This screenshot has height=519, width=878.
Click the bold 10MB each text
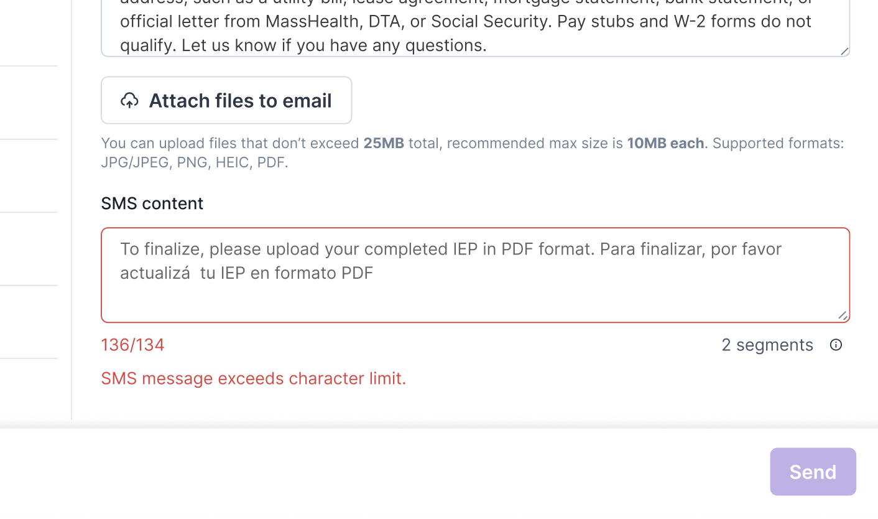point(665,143)
